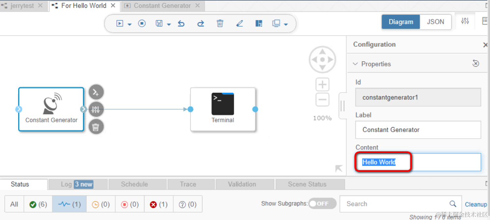Screen dimensions: 490x220
Task: Filter by question-mark status (0)
Action: [188, 204]
